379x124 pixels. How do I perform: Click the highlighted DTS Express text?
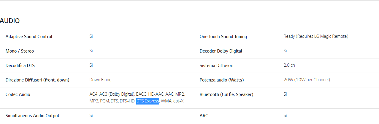click(148, 101)
